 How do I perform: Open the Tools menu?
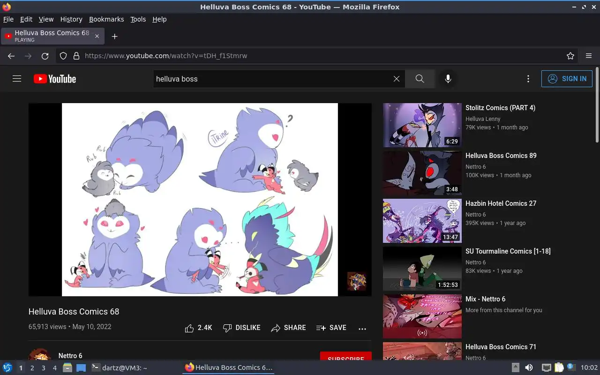138,19
